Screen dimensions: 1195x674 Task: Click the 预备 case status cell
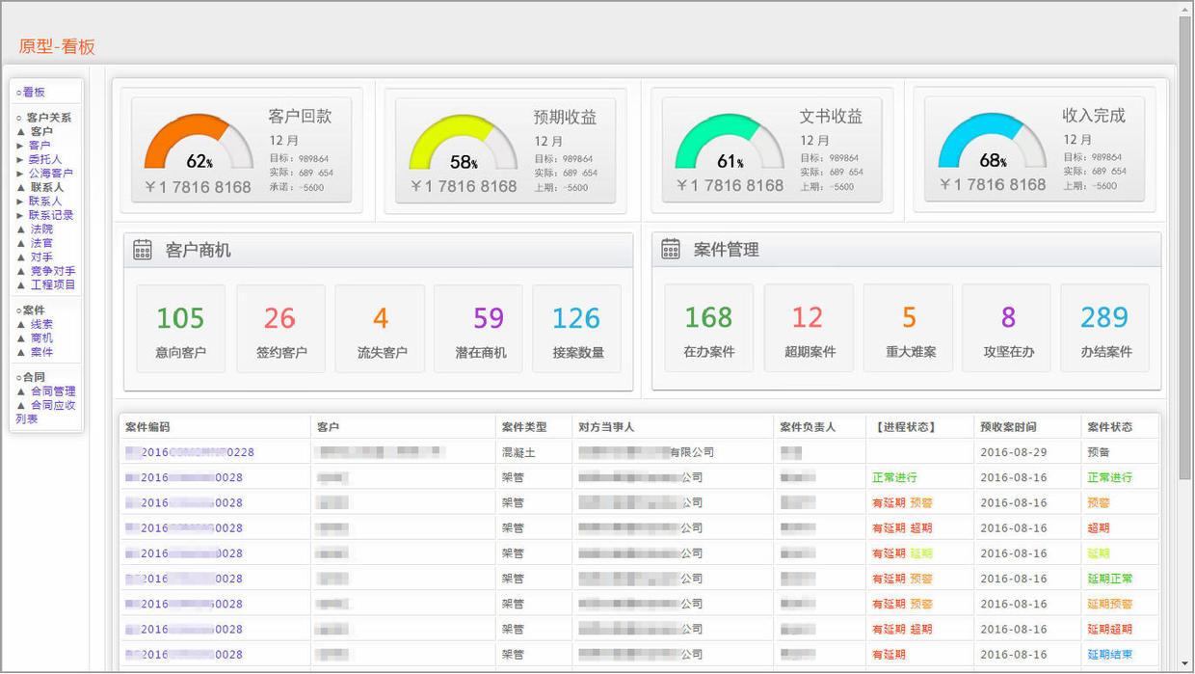(1099, 452)
